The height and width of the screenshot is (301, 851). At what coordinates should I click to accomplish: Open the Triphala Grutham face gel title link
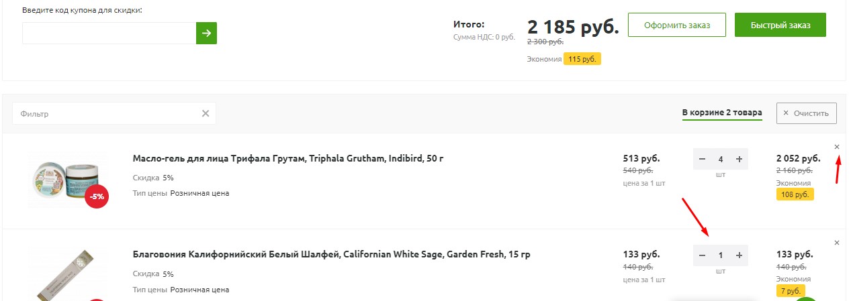(x=288, y=159)
